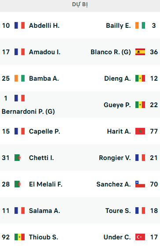Open player Amadou I.
The image size is (160, 246).
click(x=45, y=52)
